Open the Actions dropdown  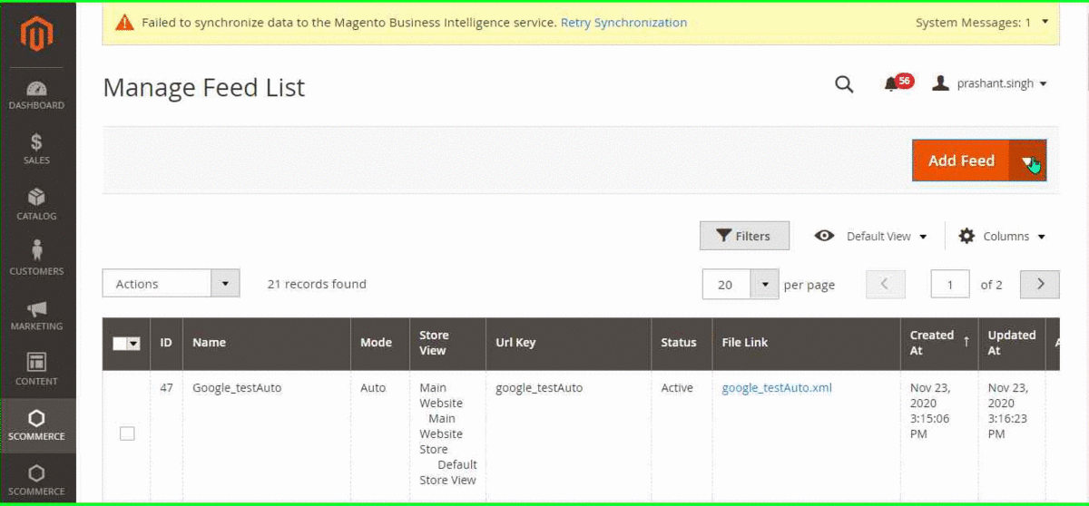[x=171, y=284]
